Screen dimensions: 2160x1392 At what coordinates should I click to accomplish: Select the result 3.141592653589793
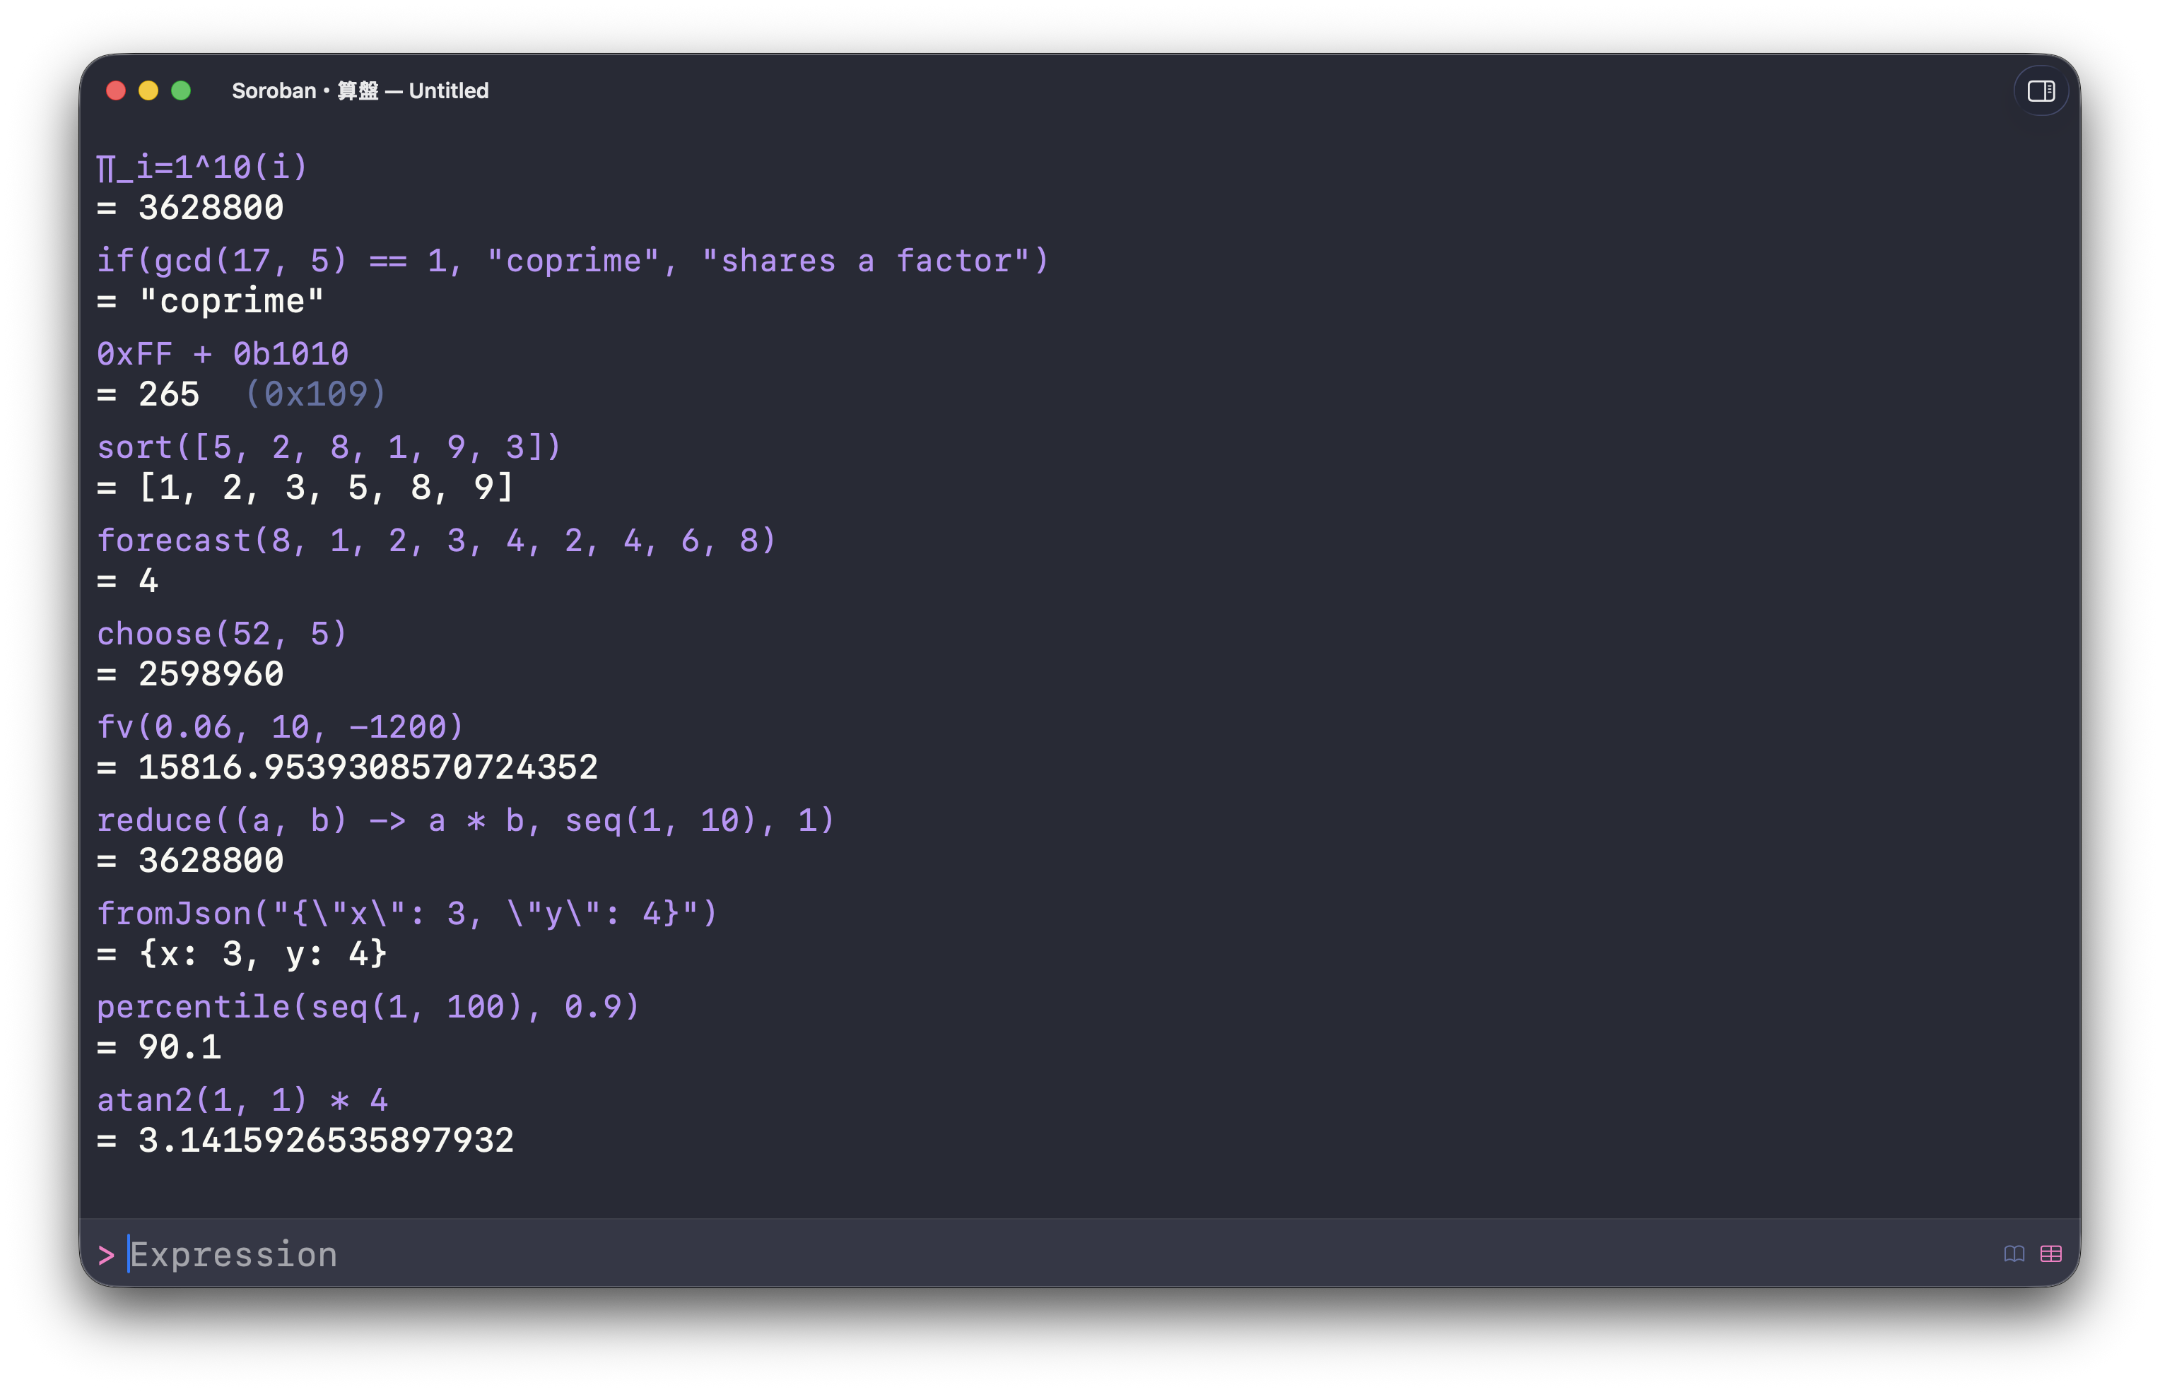(326, 1140)
